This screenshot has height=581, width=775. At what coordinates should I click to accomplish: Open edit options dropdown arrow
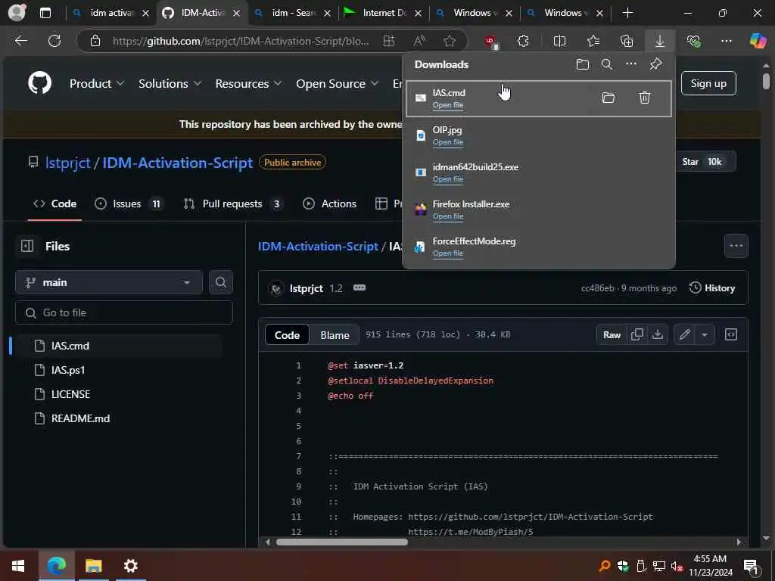coord(705,334)
